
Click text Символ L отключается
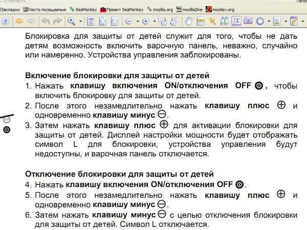tap(164, 224)
